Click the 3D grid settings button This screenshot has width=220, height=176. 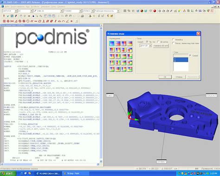coord(161,46)
